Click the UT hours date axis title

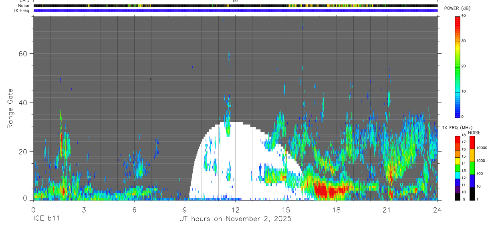235,219
